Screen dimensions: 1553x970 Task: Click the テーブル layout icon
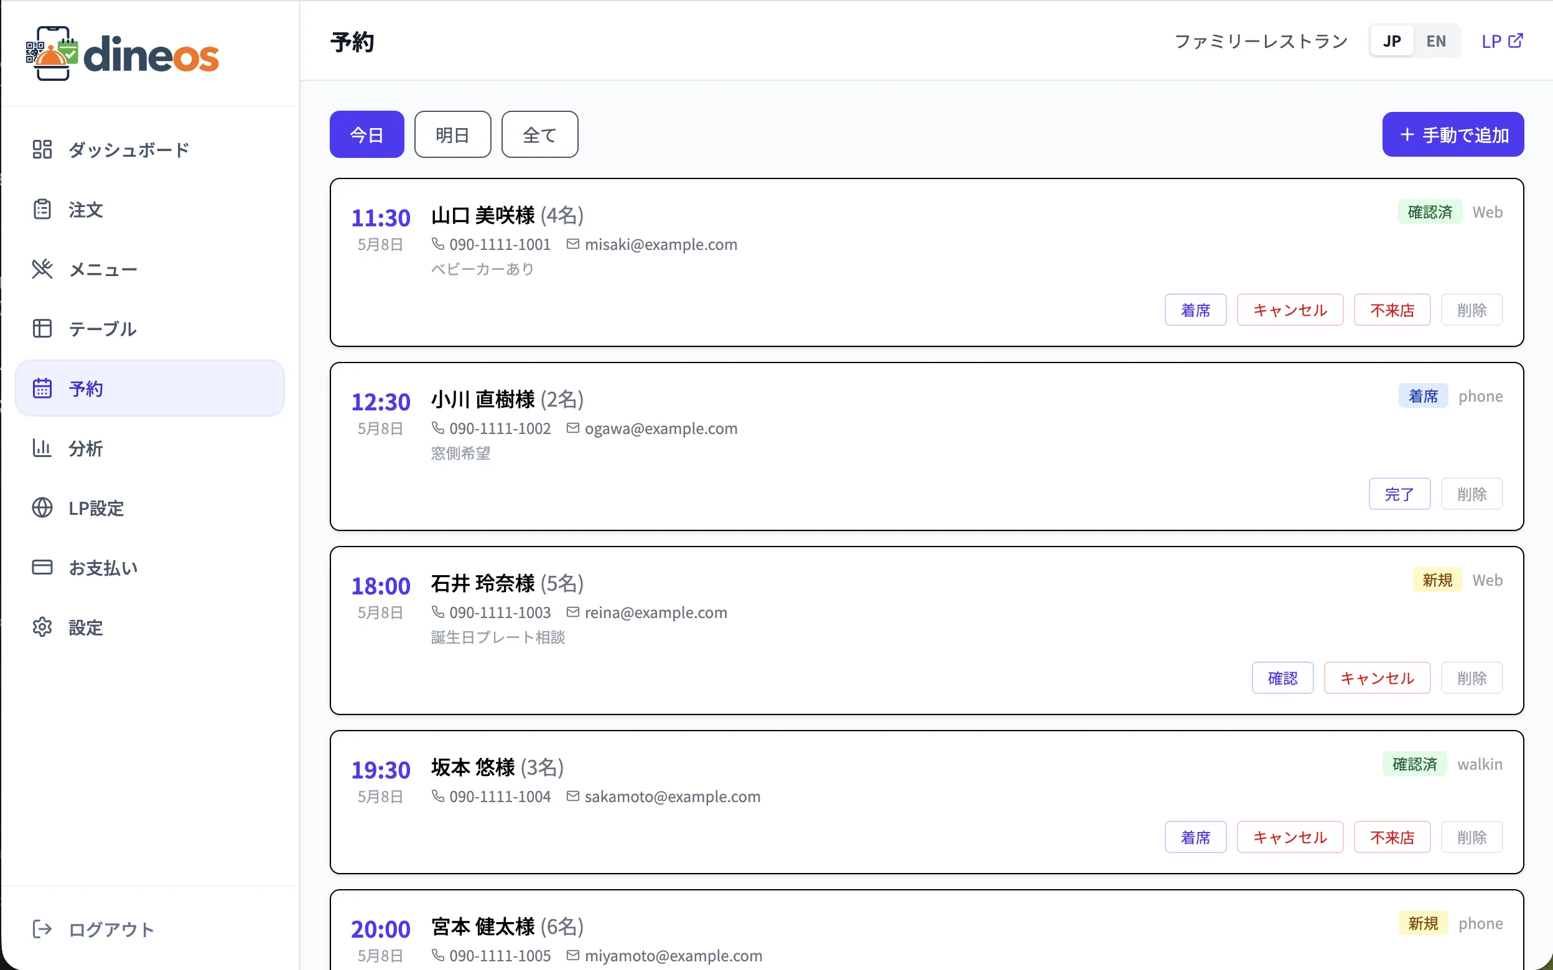[x=42, y=328]
